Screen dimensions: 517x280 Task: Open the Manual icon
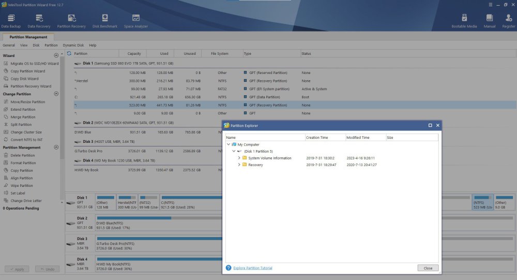(x=489, y=19)
